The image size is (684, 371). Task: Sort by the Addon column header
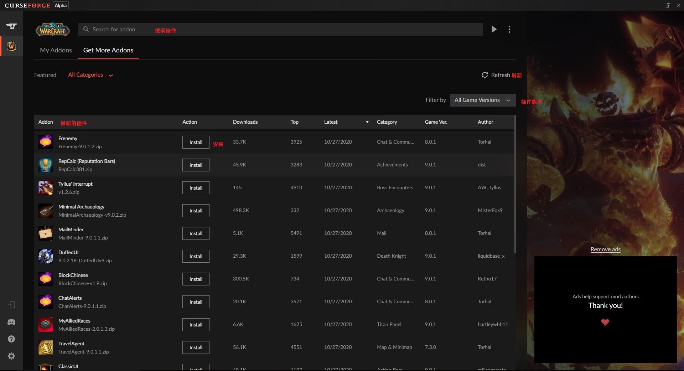pyautogui.click(x=46, y=122)
